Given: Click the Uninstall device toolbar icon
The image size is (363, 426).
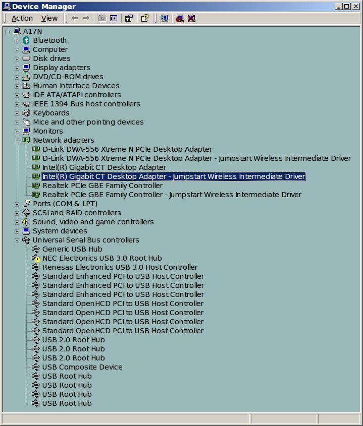Looking at the screenshot, I should (191, 18).
